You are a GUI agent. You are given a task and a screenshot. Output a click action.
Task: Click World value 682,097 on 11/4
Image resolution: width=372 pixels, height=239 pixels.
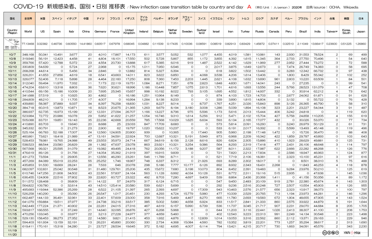pos(28,169)
